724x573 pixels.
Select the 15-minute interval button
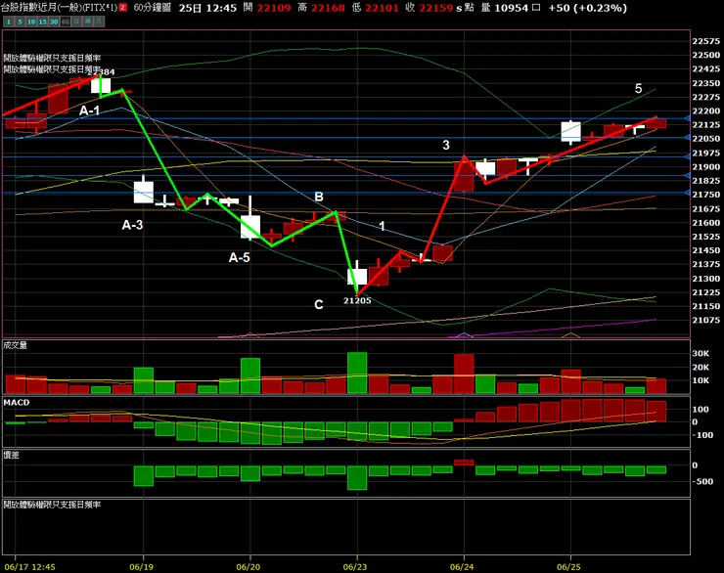point(42,22)
